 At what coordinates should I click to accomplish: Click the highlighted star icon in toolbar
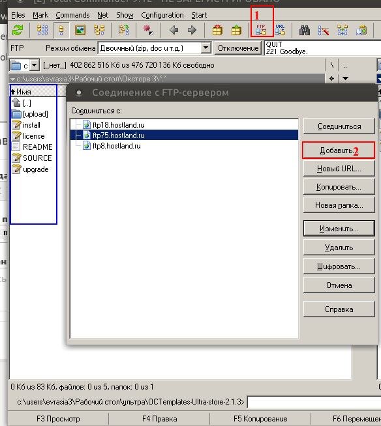[x=148, y=30]
